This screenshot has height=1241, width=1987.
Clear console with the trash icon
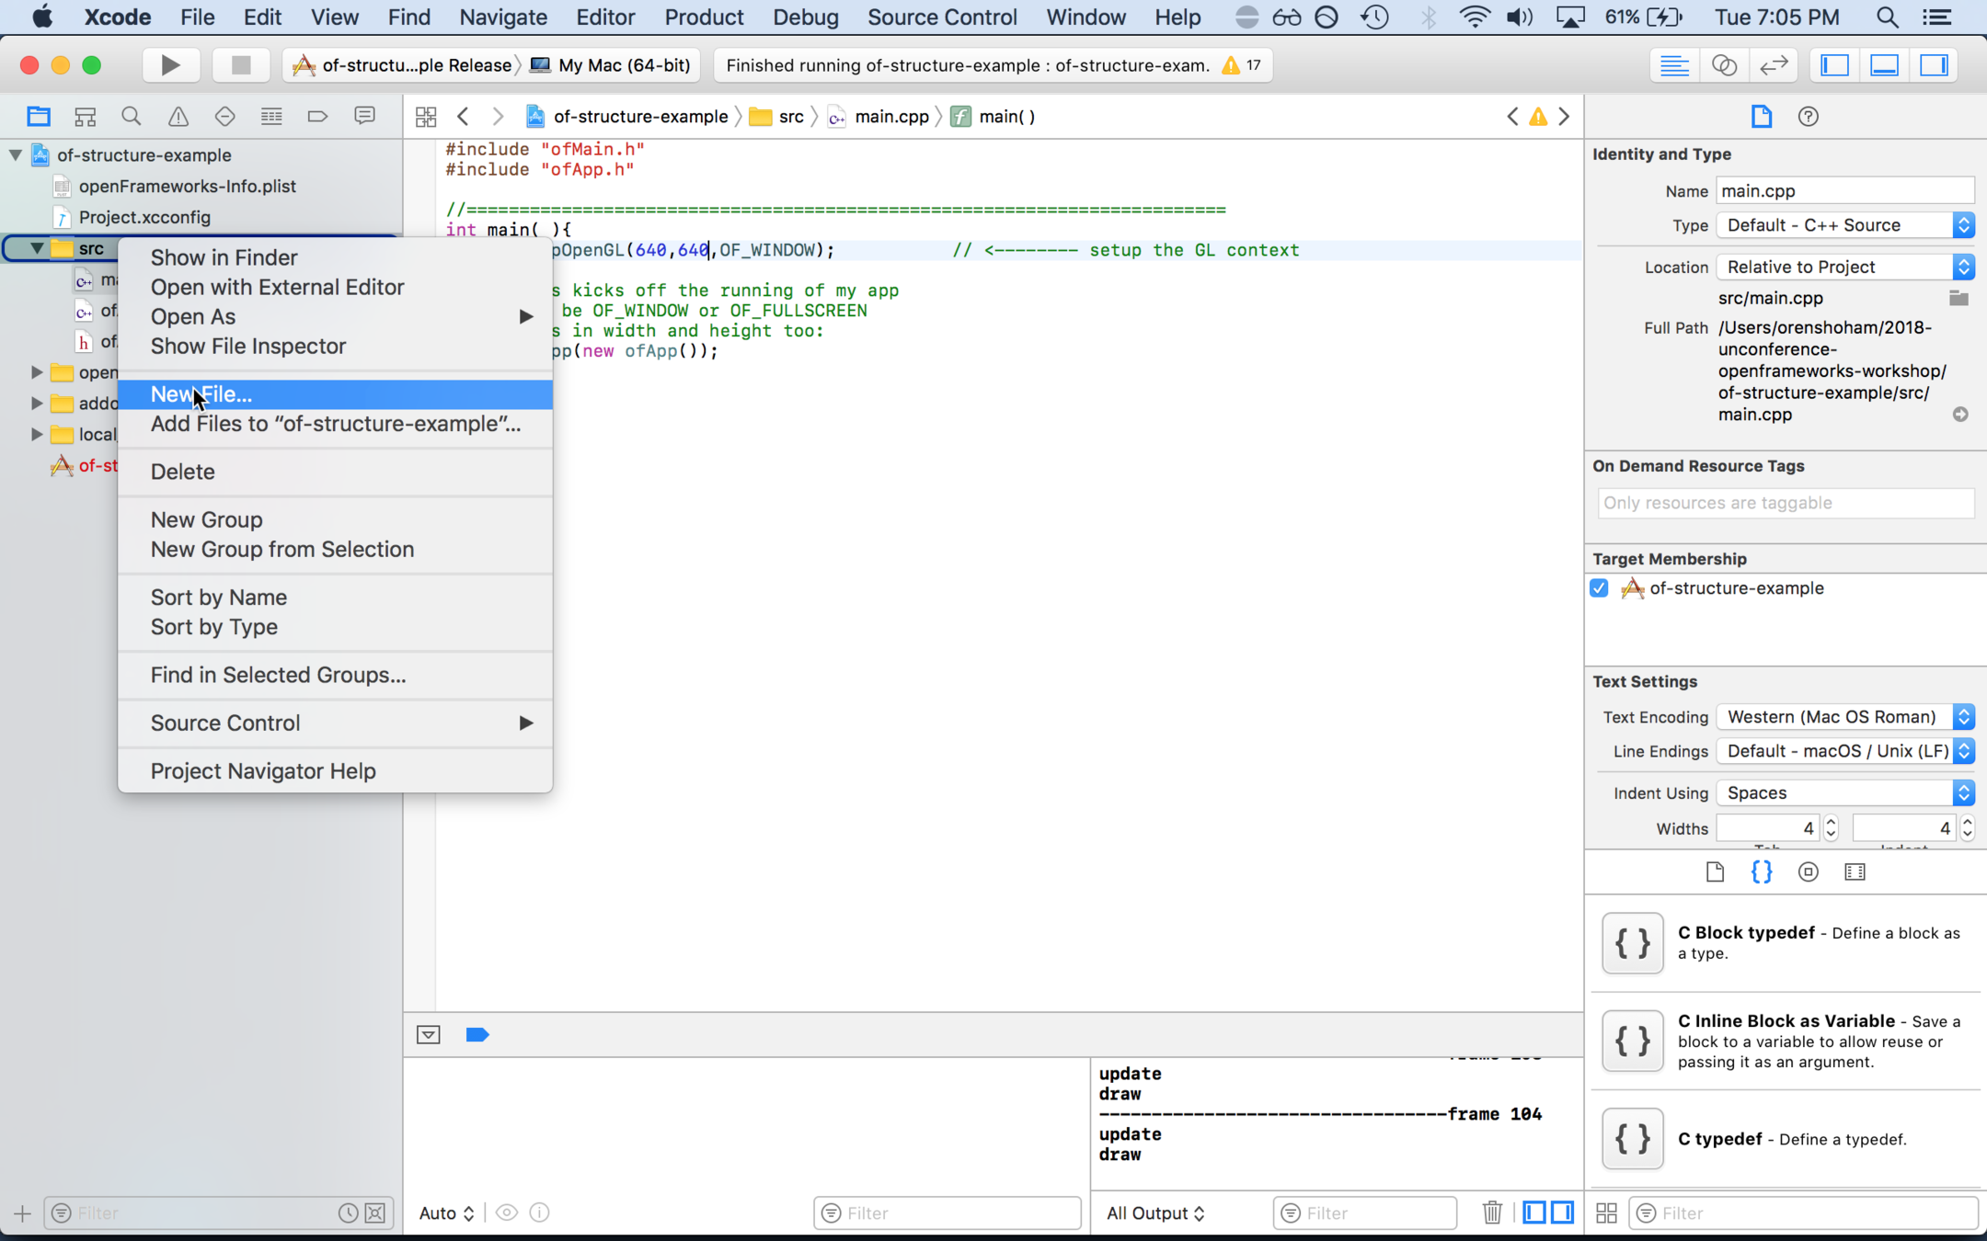click(1492, 1213)
